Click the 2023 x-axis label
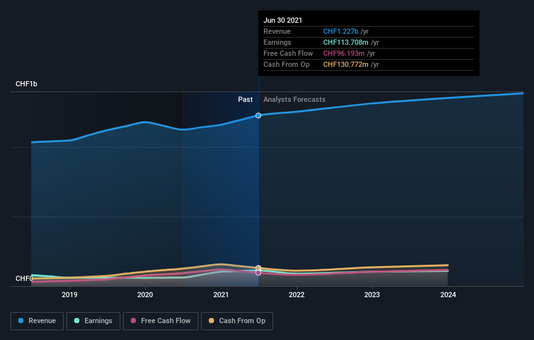This screenshot has height=340, width=534. (x=372, y=295)
